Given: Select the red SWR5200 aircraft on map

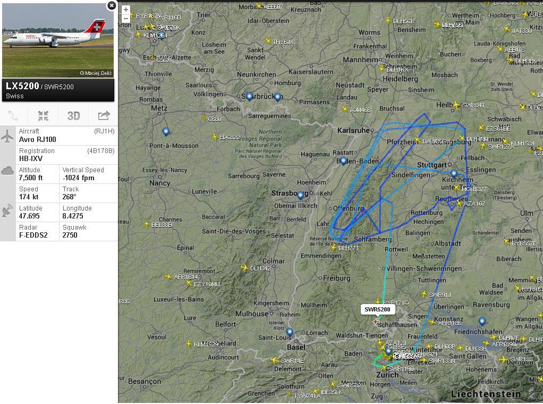Looking at the screenshot, I should click(376, 322).
